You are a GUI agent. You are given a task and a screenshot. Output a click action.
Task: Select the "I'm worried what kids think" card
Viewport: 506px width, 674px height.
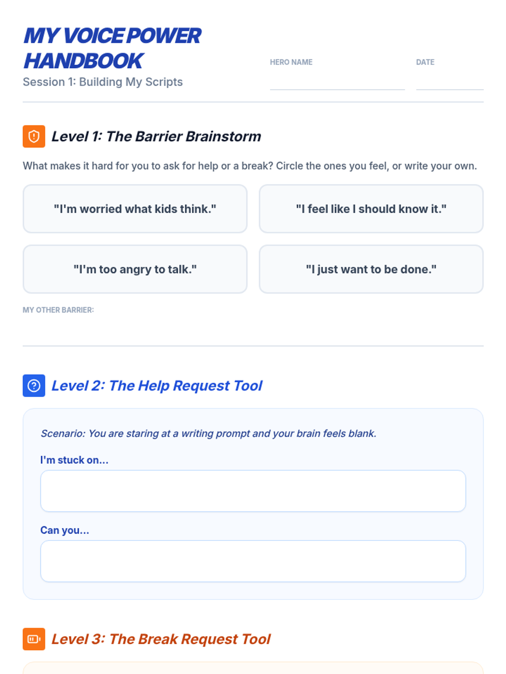[x=135, y=209]
